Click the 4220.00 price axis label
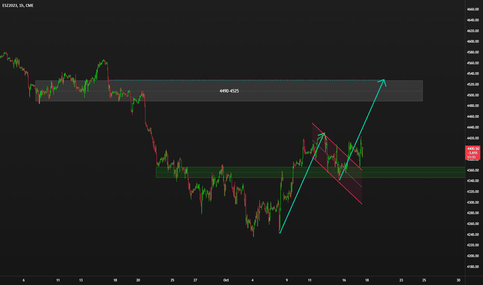Viewport: 483px width, 285px height. click(473, 245)
